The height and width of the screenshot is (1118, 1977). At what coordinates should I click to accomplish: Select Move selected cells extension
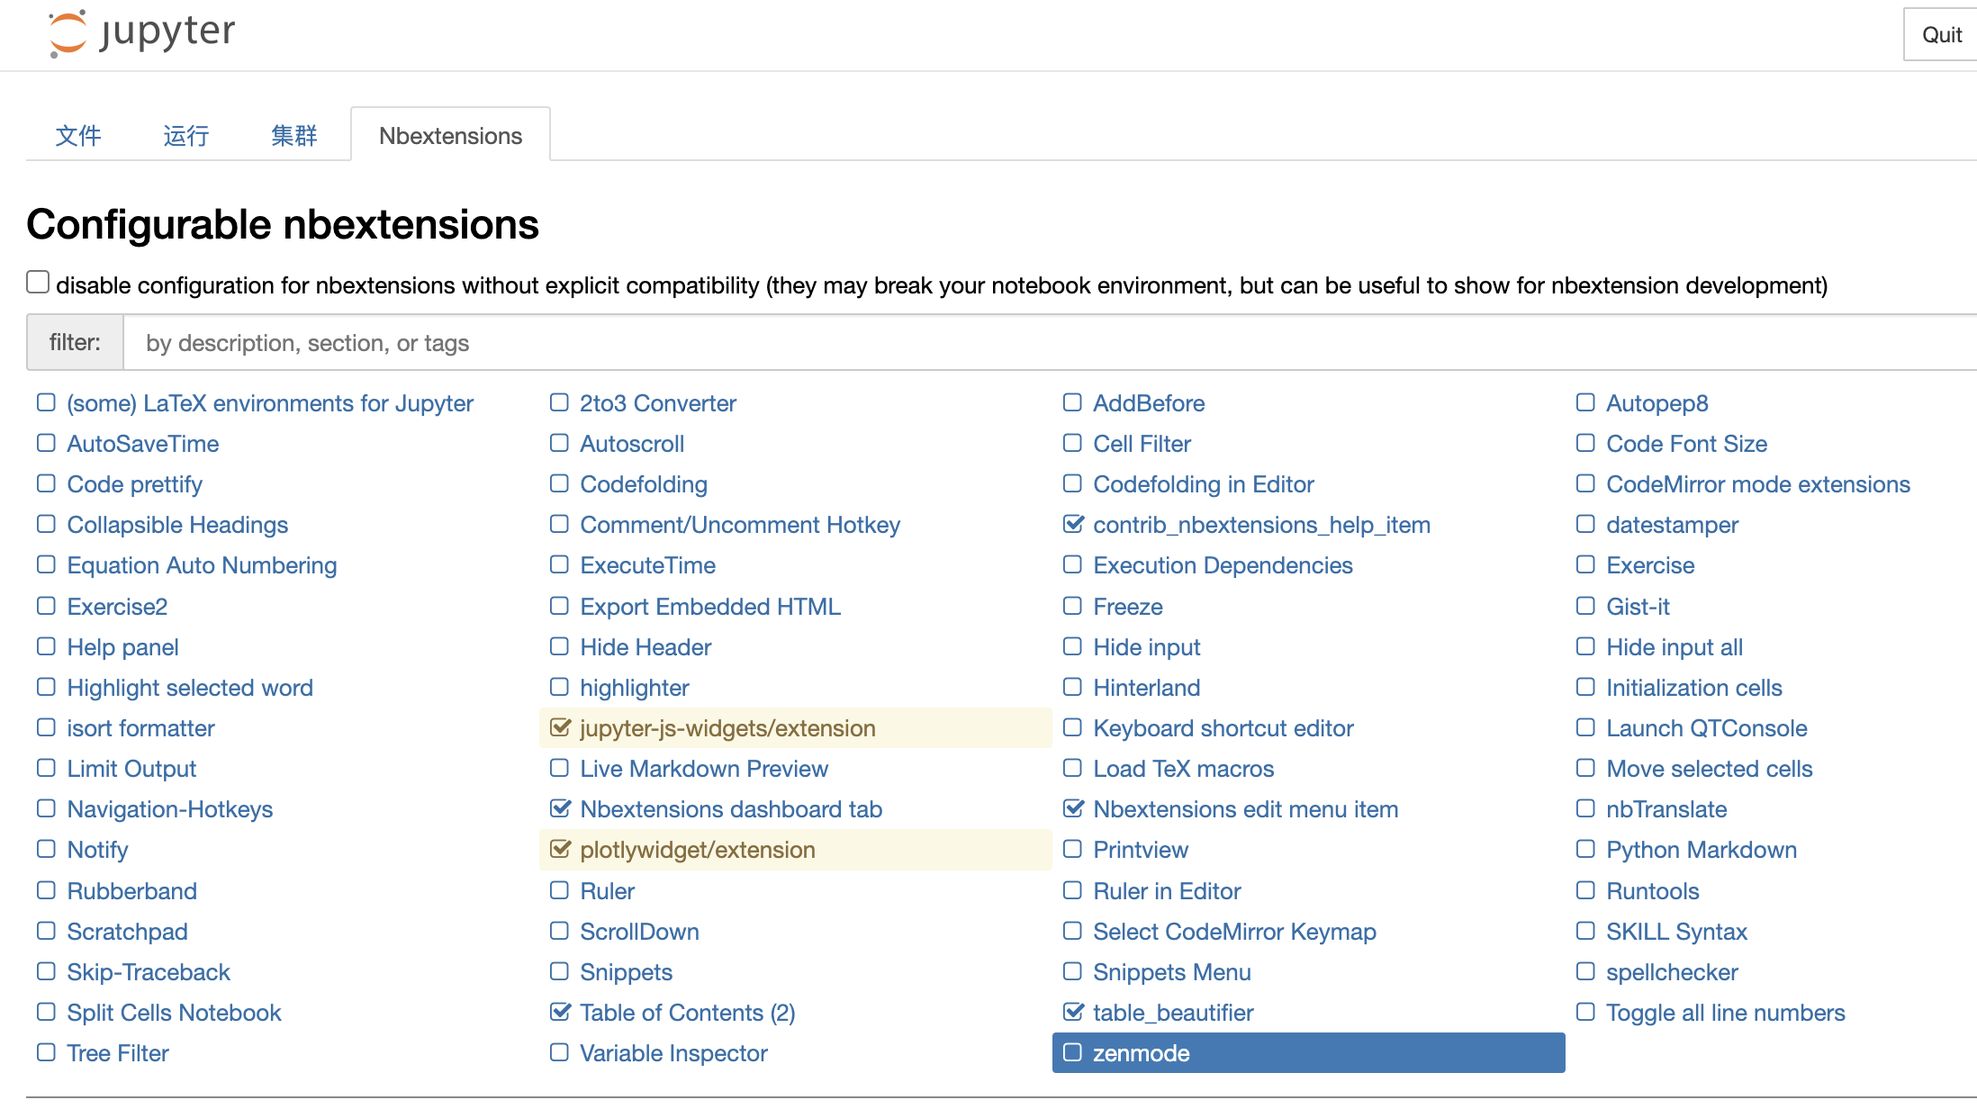1710,769
